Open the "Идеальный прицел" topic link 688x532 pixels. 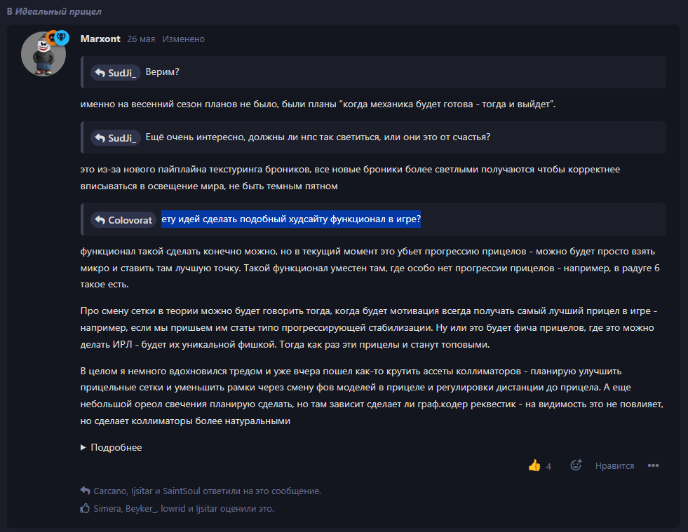[59, 12]
